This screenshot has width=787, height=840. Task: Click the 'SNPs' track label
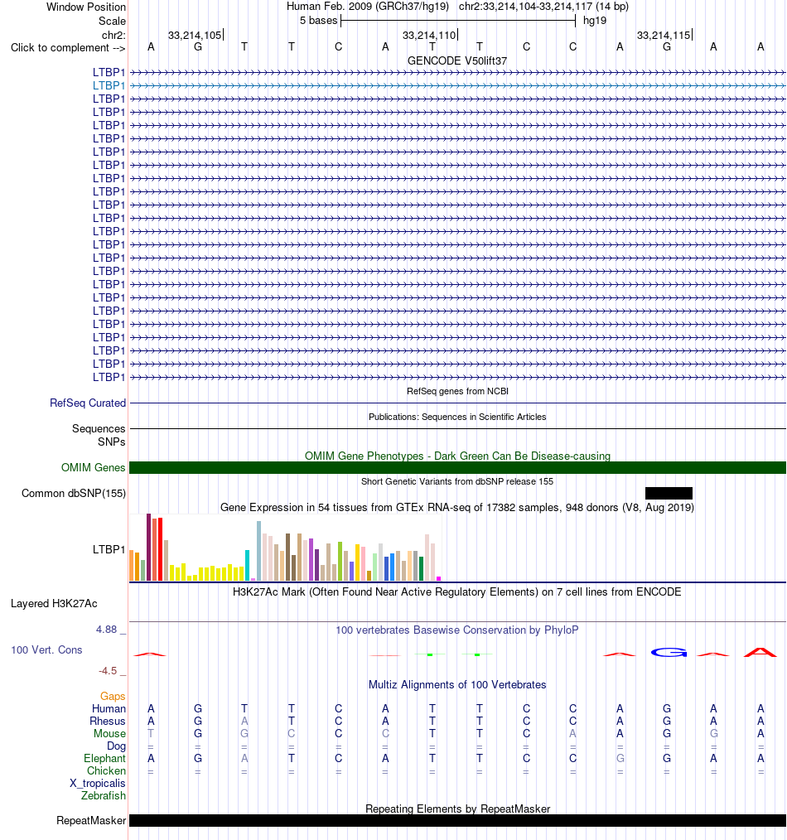click(112, 442)
